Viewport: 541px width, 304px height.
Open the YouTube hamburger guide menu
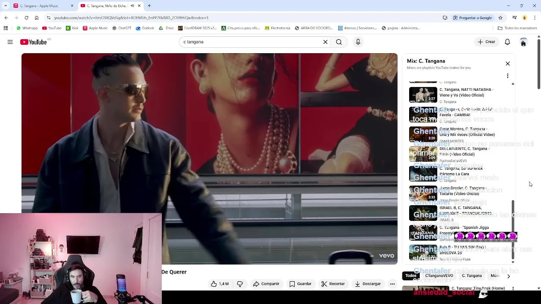point(10,42)
